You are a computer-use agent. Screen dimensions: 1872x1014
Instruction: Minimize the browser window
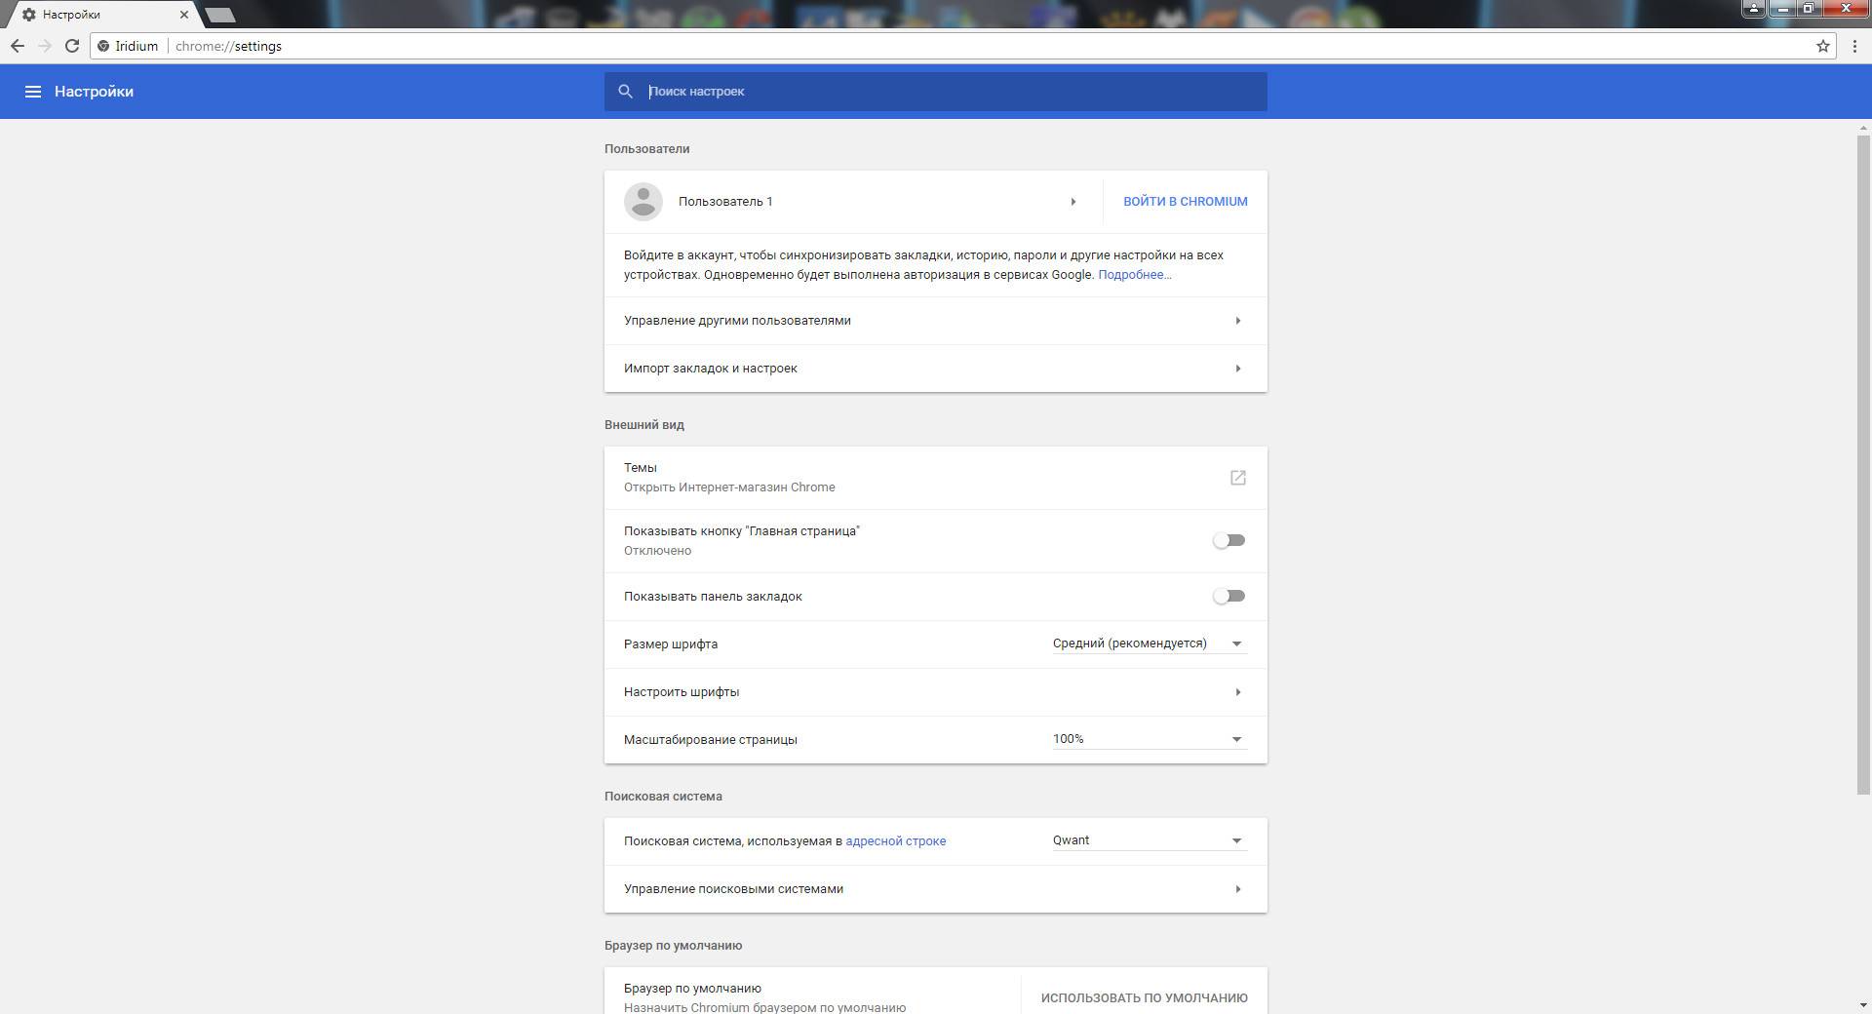[1781, 9]
